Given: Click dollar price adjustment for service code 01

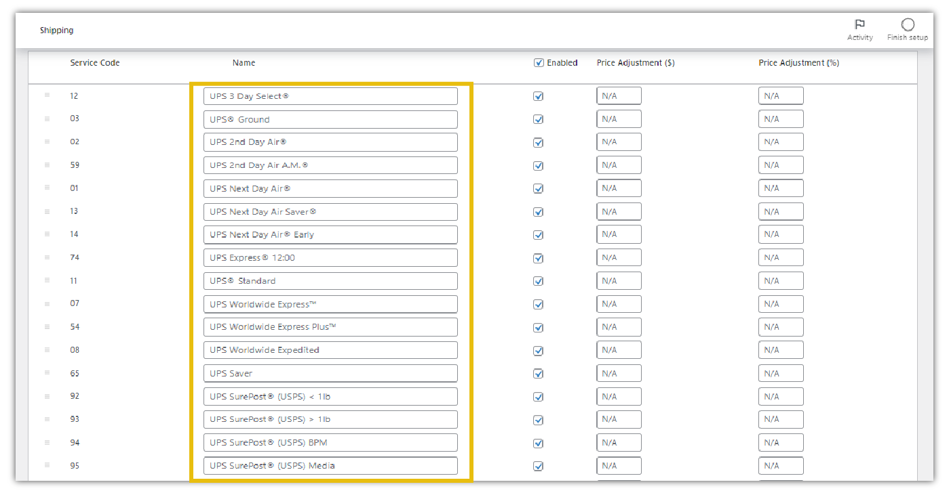Looking at the screenshot, I should 619,188.
